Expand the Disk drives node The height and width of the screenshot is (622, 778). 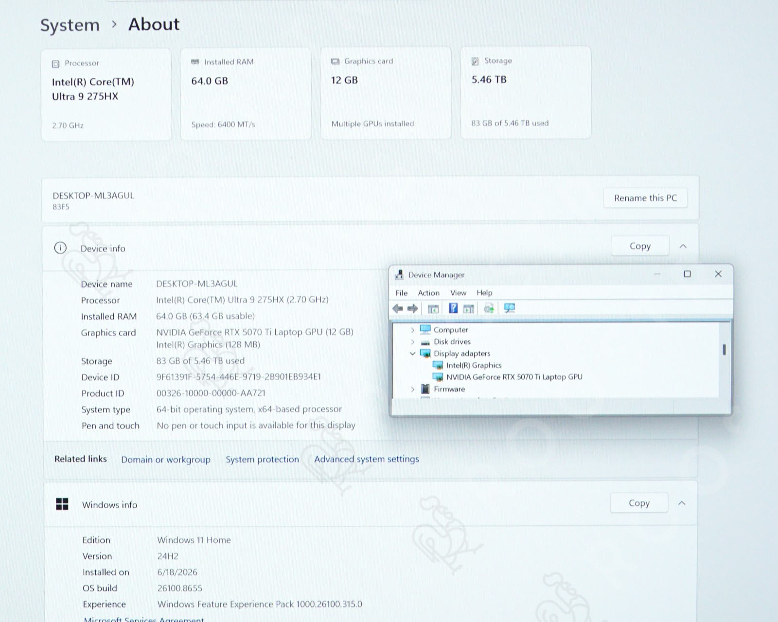[x=412, y=342]
